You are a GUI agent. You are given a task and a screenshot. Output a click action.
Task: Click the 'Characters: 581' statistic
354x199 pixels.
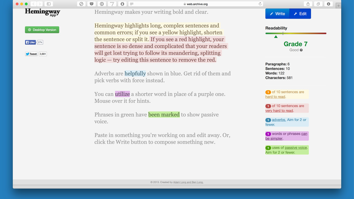279,78
